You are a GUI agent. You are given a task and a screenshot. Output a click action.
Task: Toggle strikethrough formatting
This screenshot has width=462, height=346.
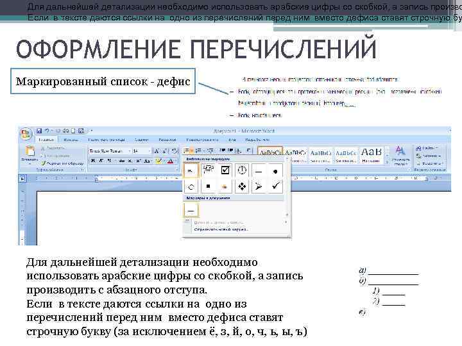[122, 161]
